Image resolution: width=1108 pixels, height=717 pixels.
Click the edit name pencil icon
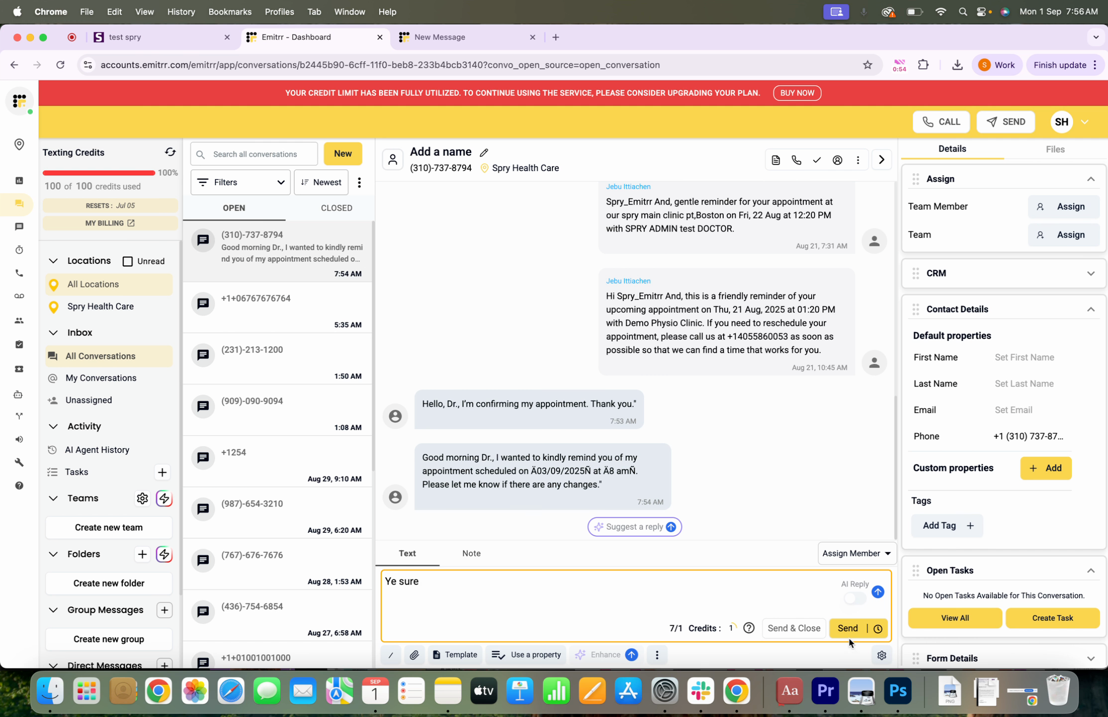484,152
